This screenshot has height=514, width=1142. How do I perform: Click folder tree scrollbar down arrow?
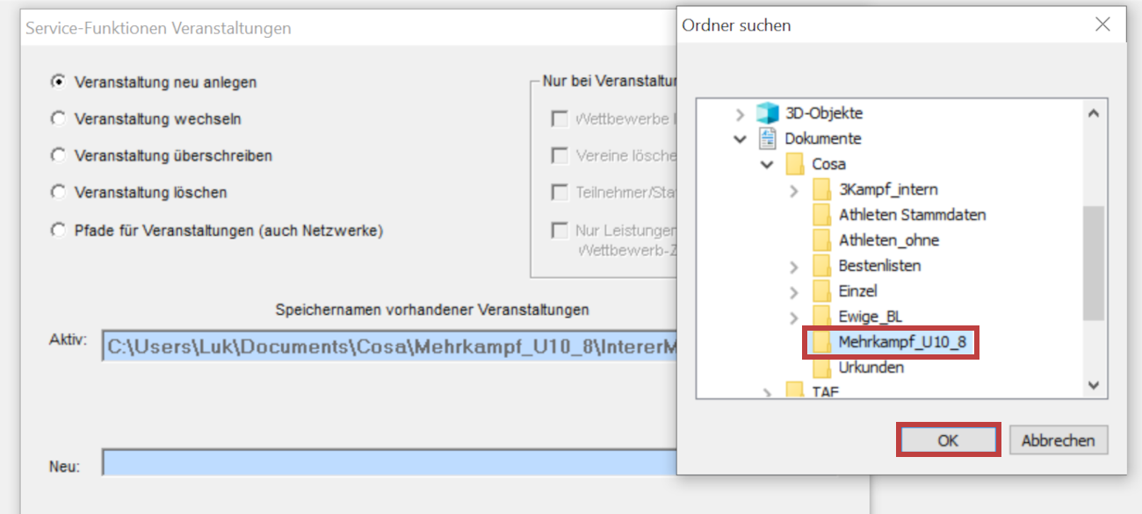(1094, 385)
